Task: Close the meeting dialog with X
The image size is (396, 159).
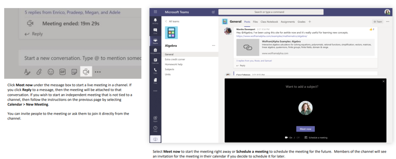Action: tap(384, 81)
